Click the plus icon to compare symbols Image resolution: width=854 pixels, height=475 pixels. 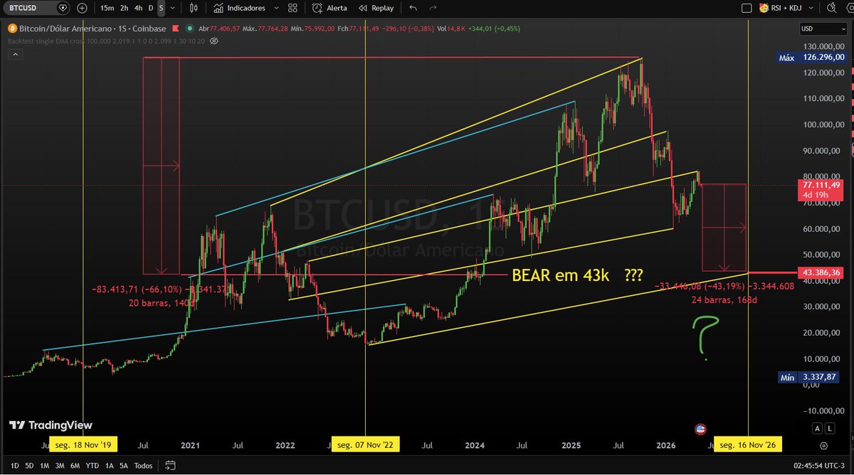pyautogui.click(x=83, y=8)
